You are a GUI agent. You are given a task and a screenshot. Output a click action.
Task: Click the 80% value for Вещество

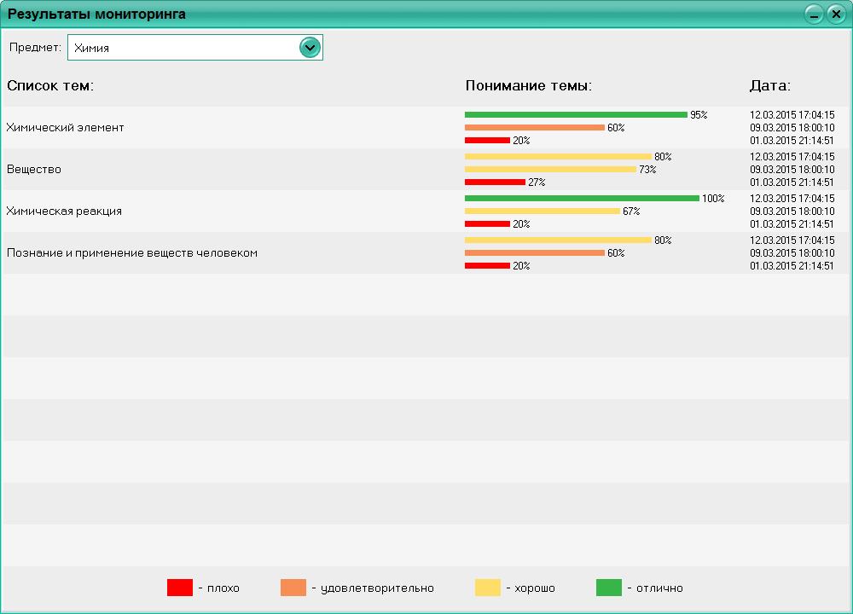663,157
